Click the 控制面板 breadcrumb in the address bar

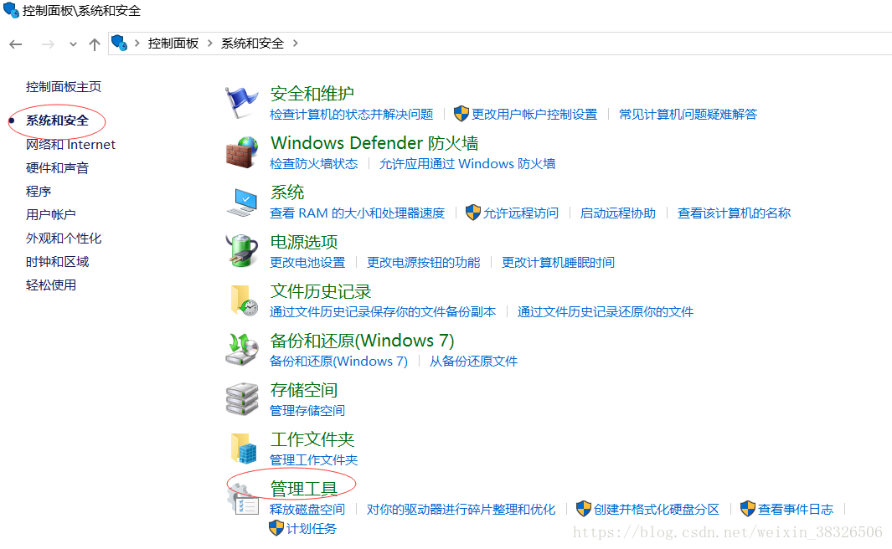[173, 44]
